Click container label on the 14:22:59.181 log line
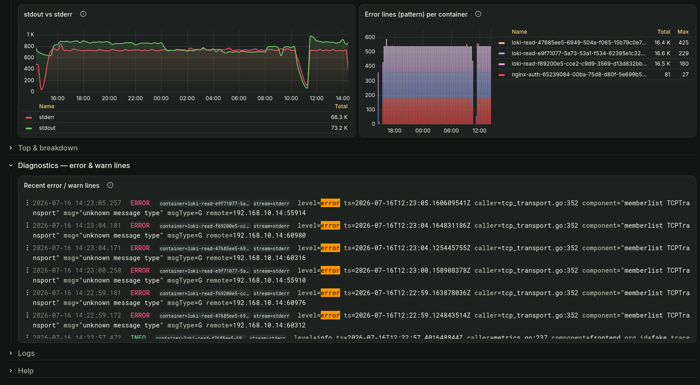This screenshot has height=385, width=700. coord(204,293)
